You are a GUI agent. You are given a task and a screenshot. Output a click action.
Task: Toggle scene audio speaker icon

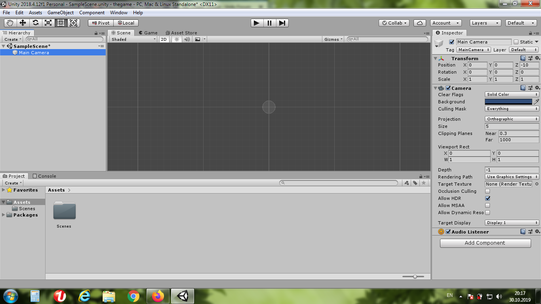click(x=187, y=39)
